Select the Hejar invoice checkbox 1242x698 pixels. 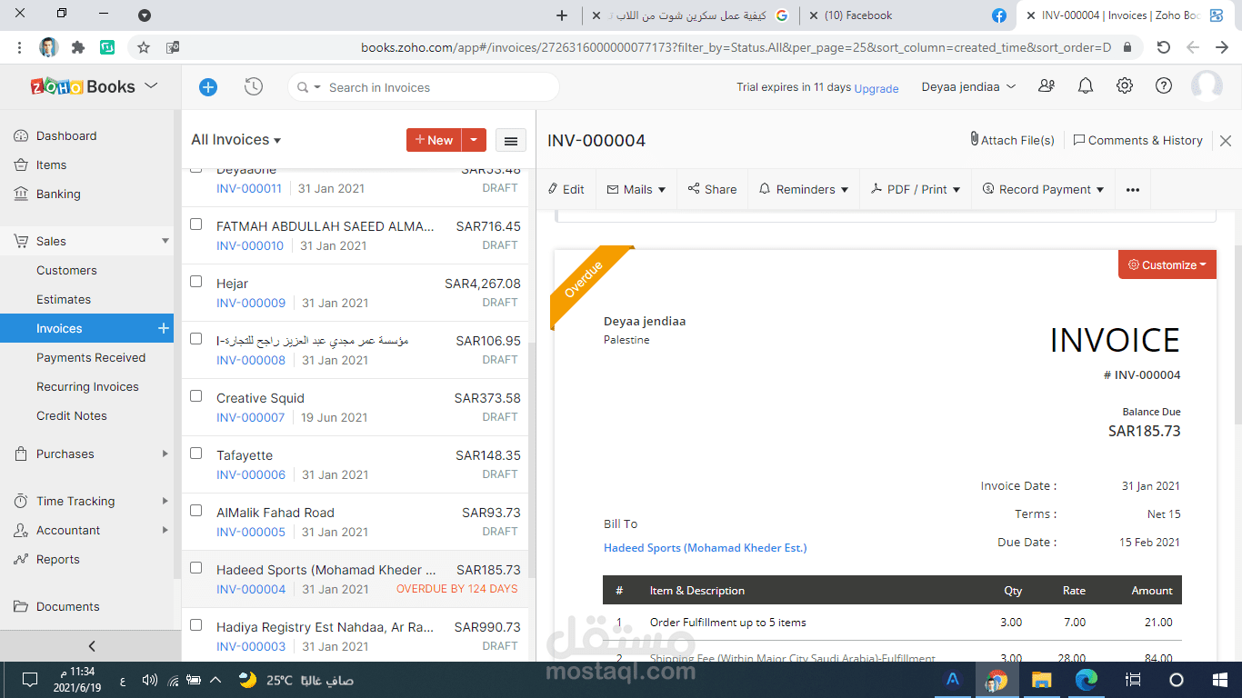click(195, 282)
